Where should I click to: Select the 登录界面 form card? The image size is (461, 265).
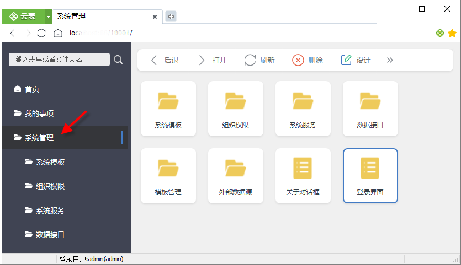click(x=370, y=176)
